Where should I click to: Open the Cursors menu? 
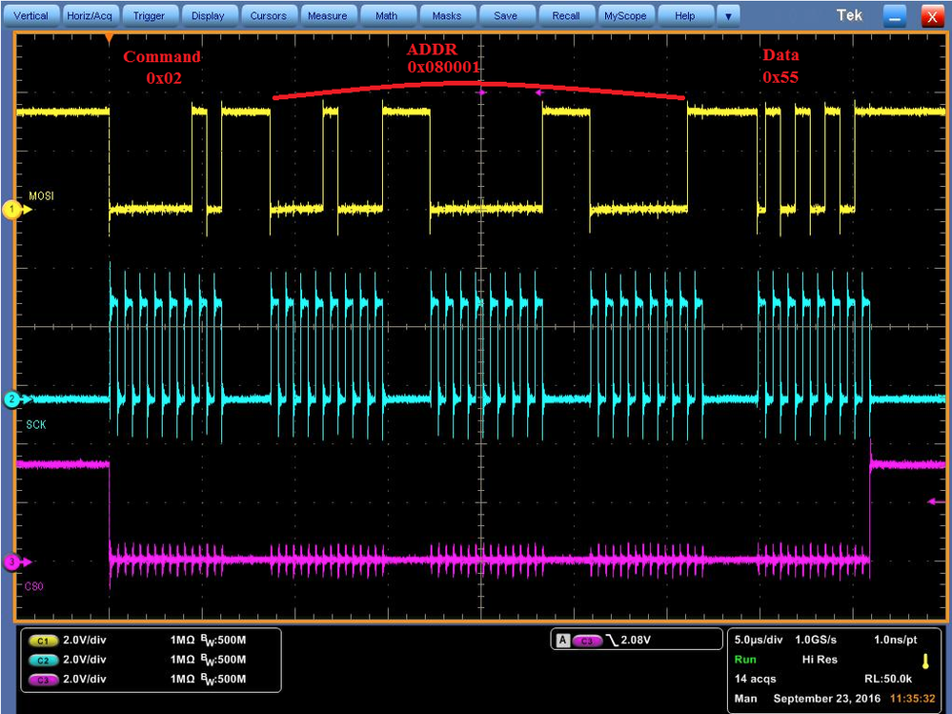269,16
